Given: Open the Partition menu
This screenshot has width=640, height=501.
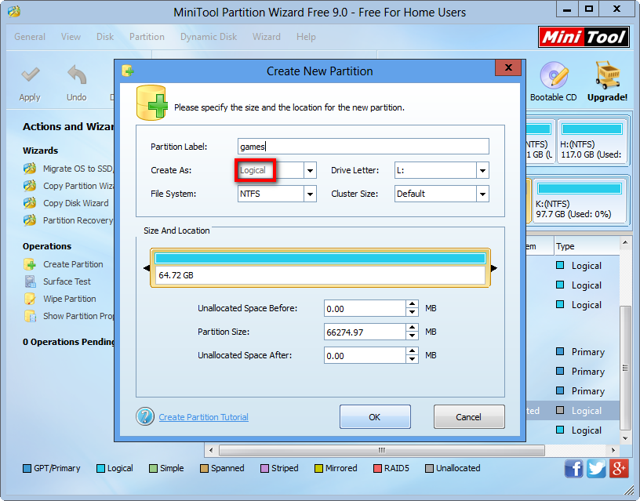Looking at the screenshot, I should coord(147,36).
